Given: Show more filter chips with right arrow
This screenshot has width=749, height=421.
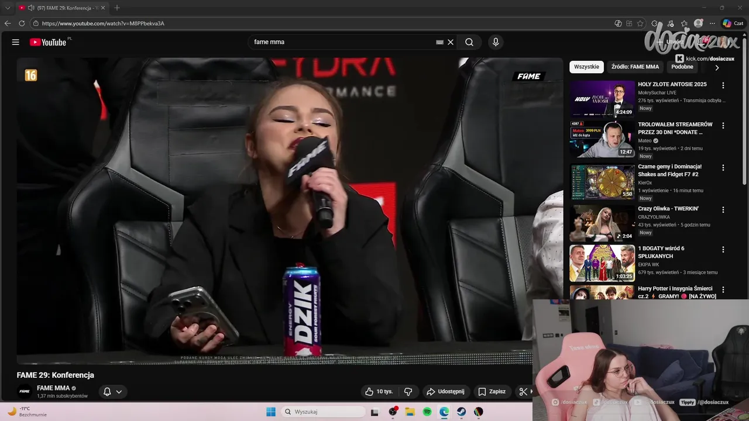Looking at the screenshot, I should click(x=717, y=67).
